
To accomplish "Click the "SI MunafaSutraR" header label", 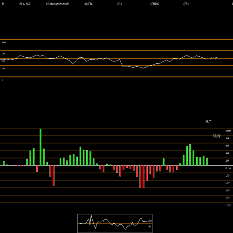I will click(57, 4).
